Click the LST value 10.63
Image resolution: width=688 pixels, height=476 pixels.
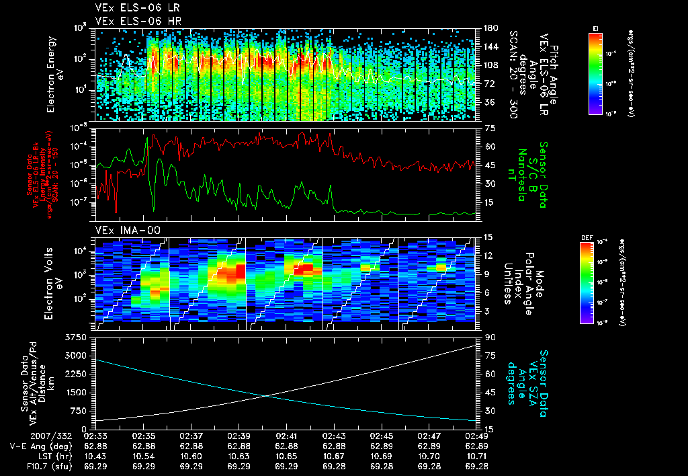(239, 457)
